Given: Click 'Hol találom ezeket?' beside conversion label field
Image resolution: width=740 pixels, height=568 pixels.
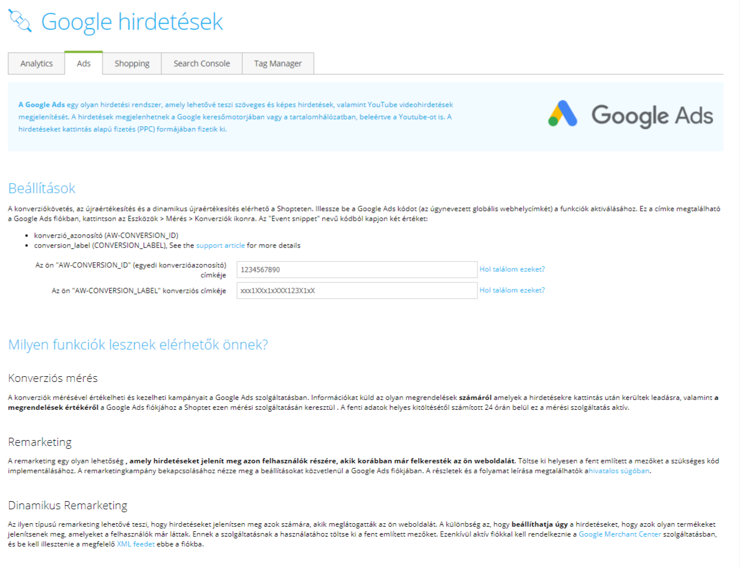Looking at the screenshot, I should pyautogui.click(x=512, y=290).
